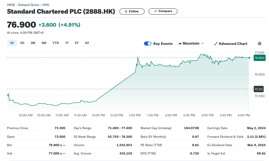
Task: Click the Compare button label
Action: coord(165,11)
